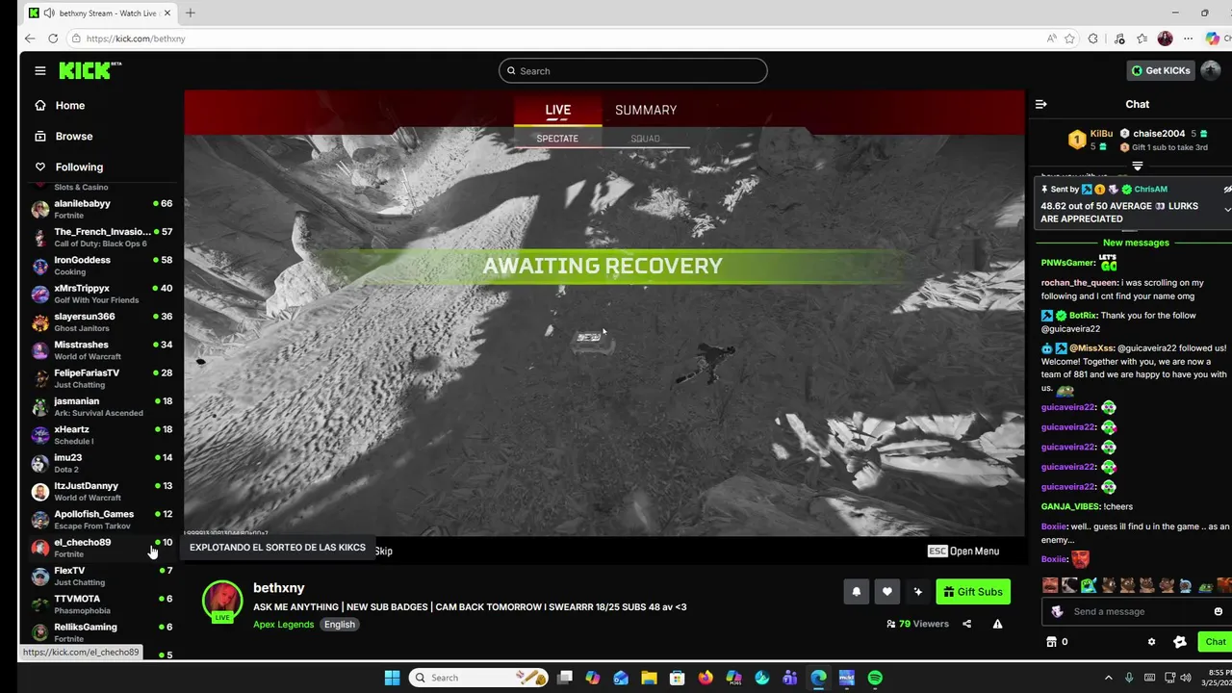Open FelipeFariasTV channel in sidebar
This screenshot has height=693, width=1232.
(x=101, y=378)
